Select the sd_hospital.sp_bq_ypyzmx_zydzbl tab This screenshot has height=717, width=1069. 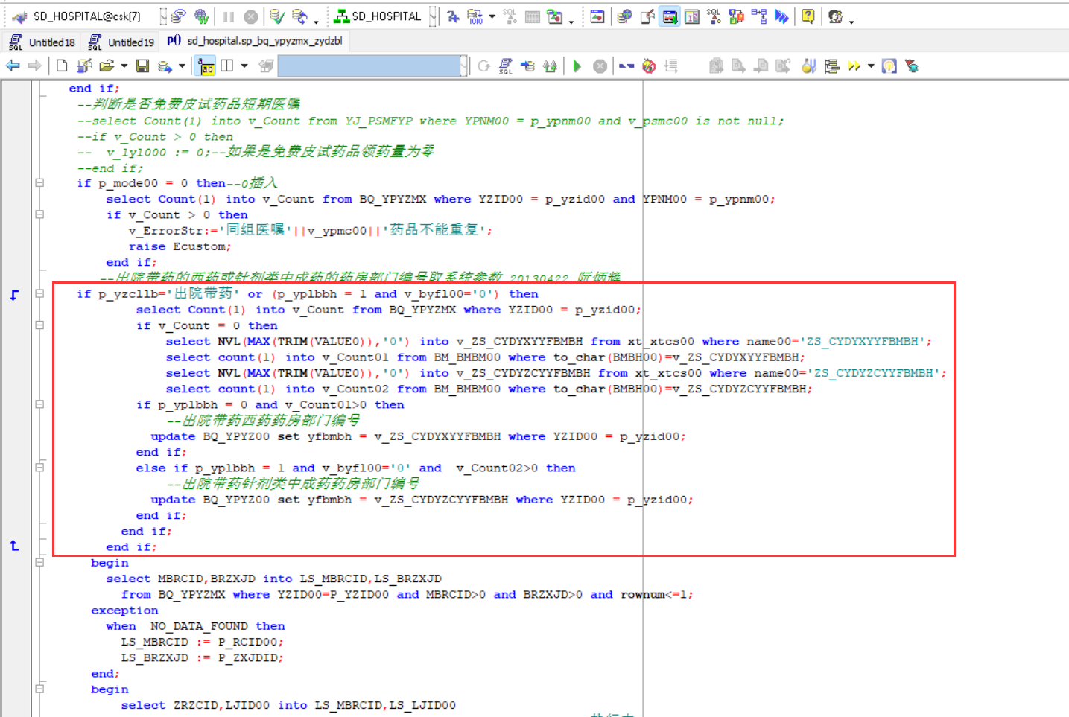(255, 41)
